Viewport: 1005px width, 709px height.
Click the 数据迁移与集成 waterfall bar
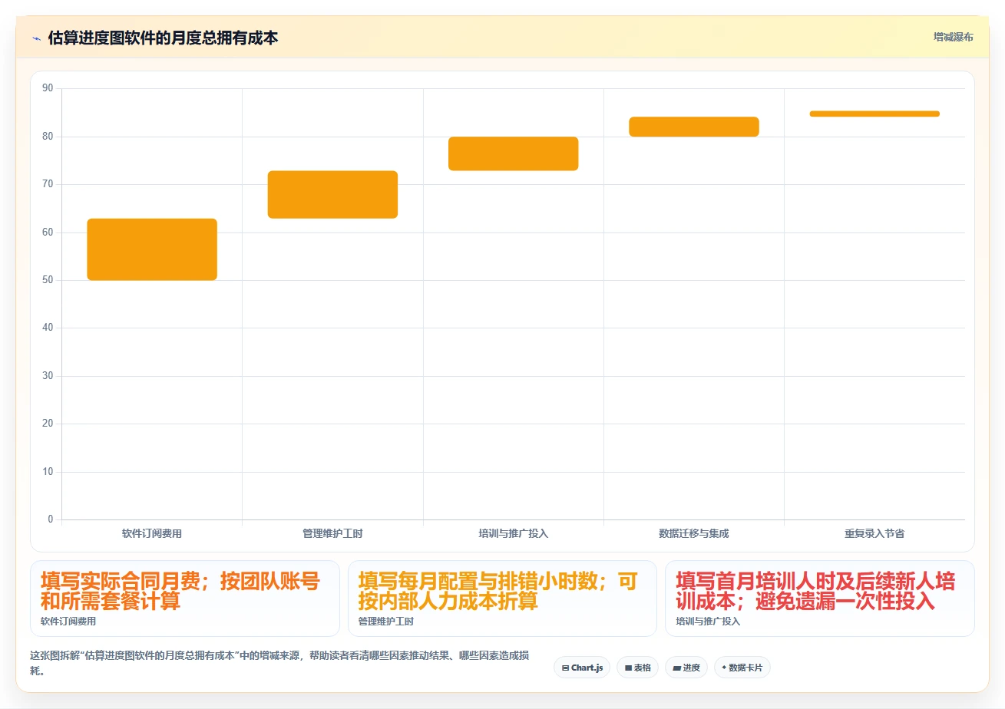(694, 127)
